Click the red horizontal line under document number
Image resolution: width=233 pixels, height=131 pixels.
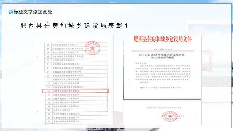[163, 51]
